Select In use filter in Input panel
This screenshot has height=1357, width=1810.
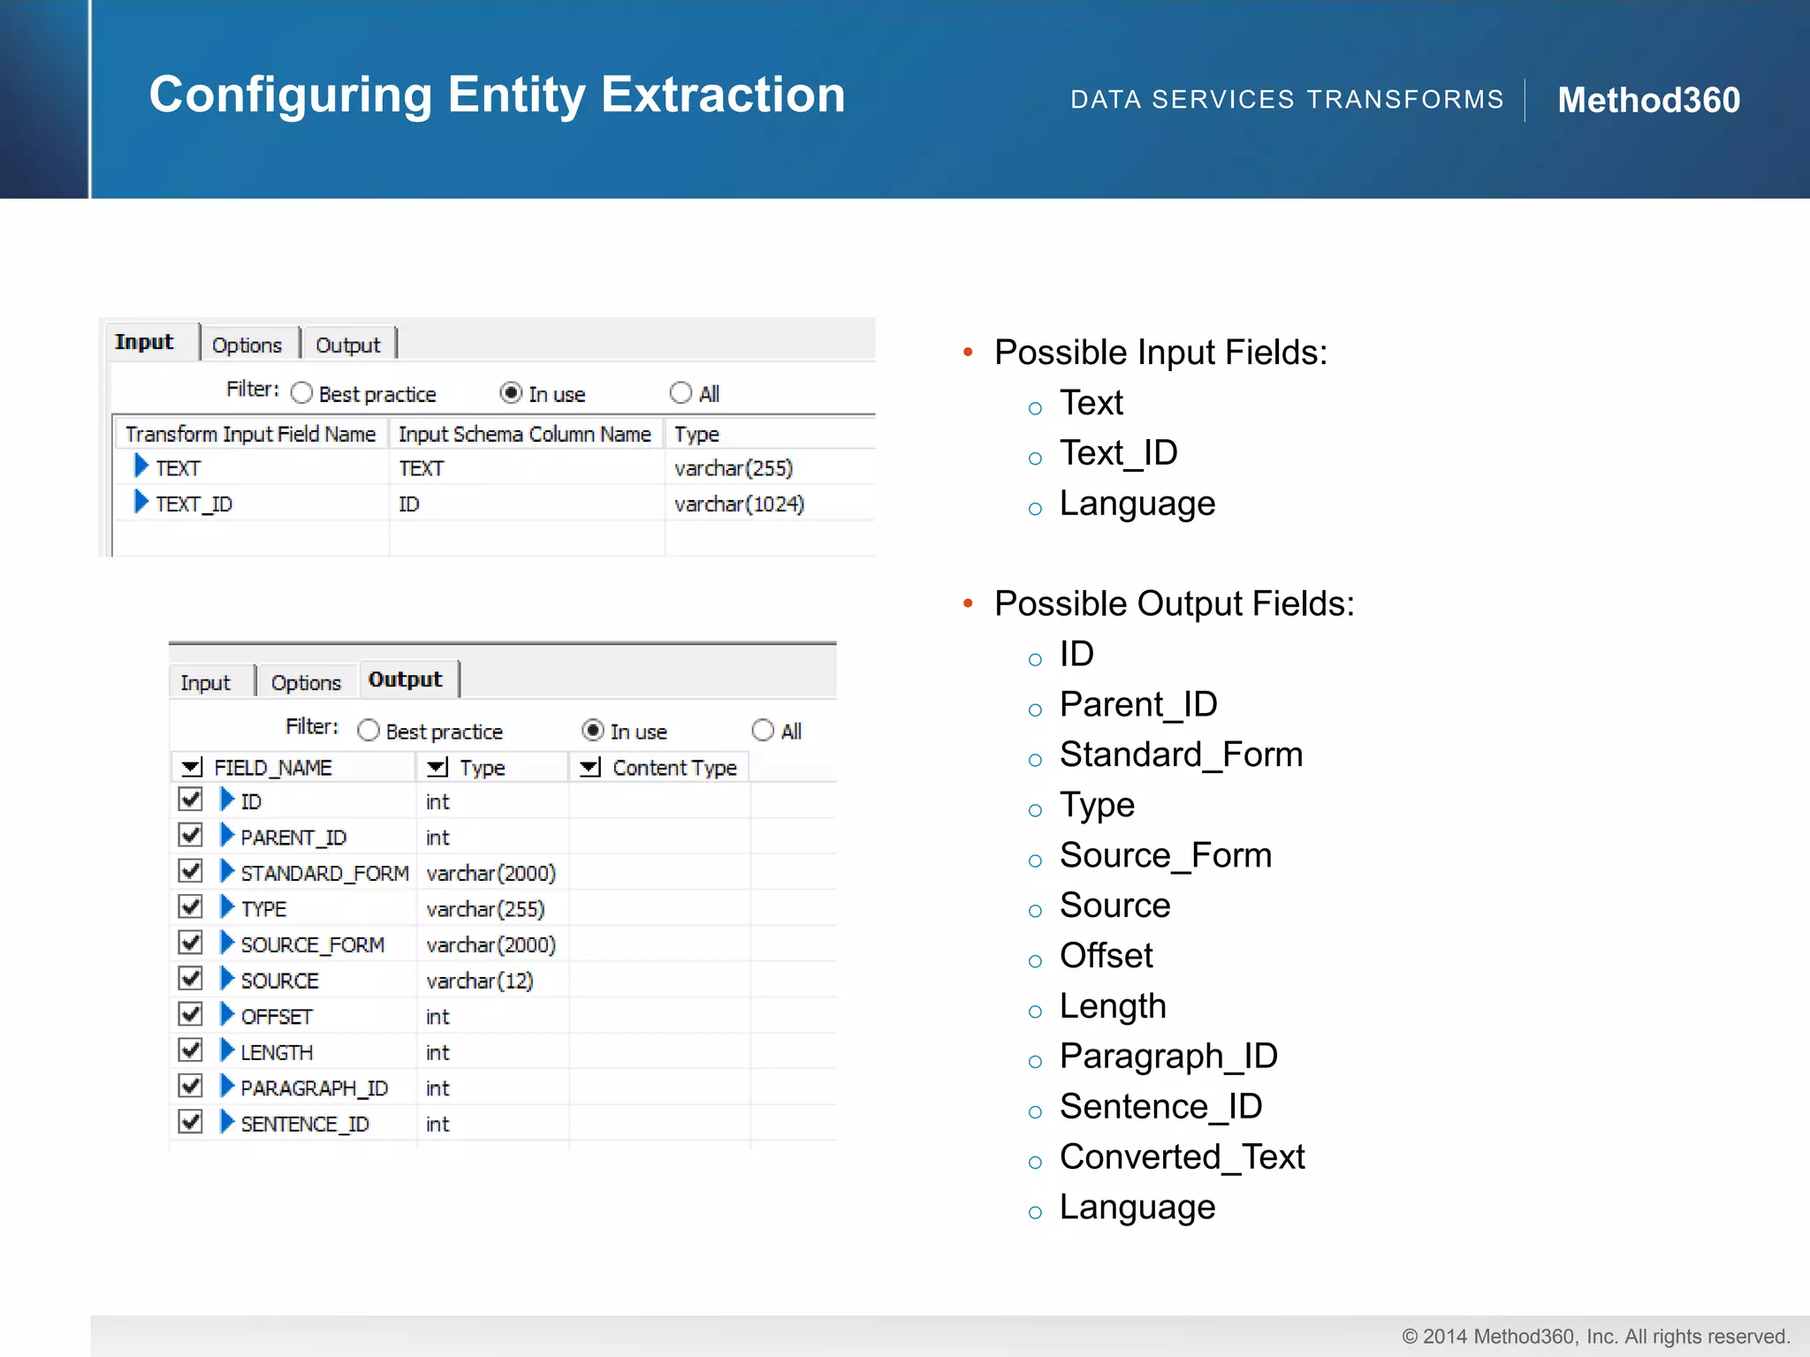(511, 392)
